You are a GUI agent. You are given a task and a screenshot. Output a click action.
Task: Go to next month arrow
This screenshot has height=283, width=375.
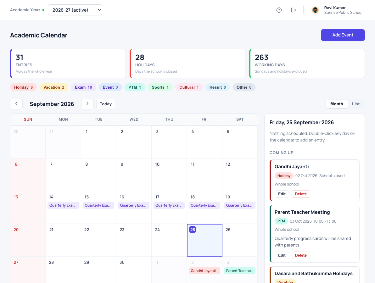pos(87,104)
